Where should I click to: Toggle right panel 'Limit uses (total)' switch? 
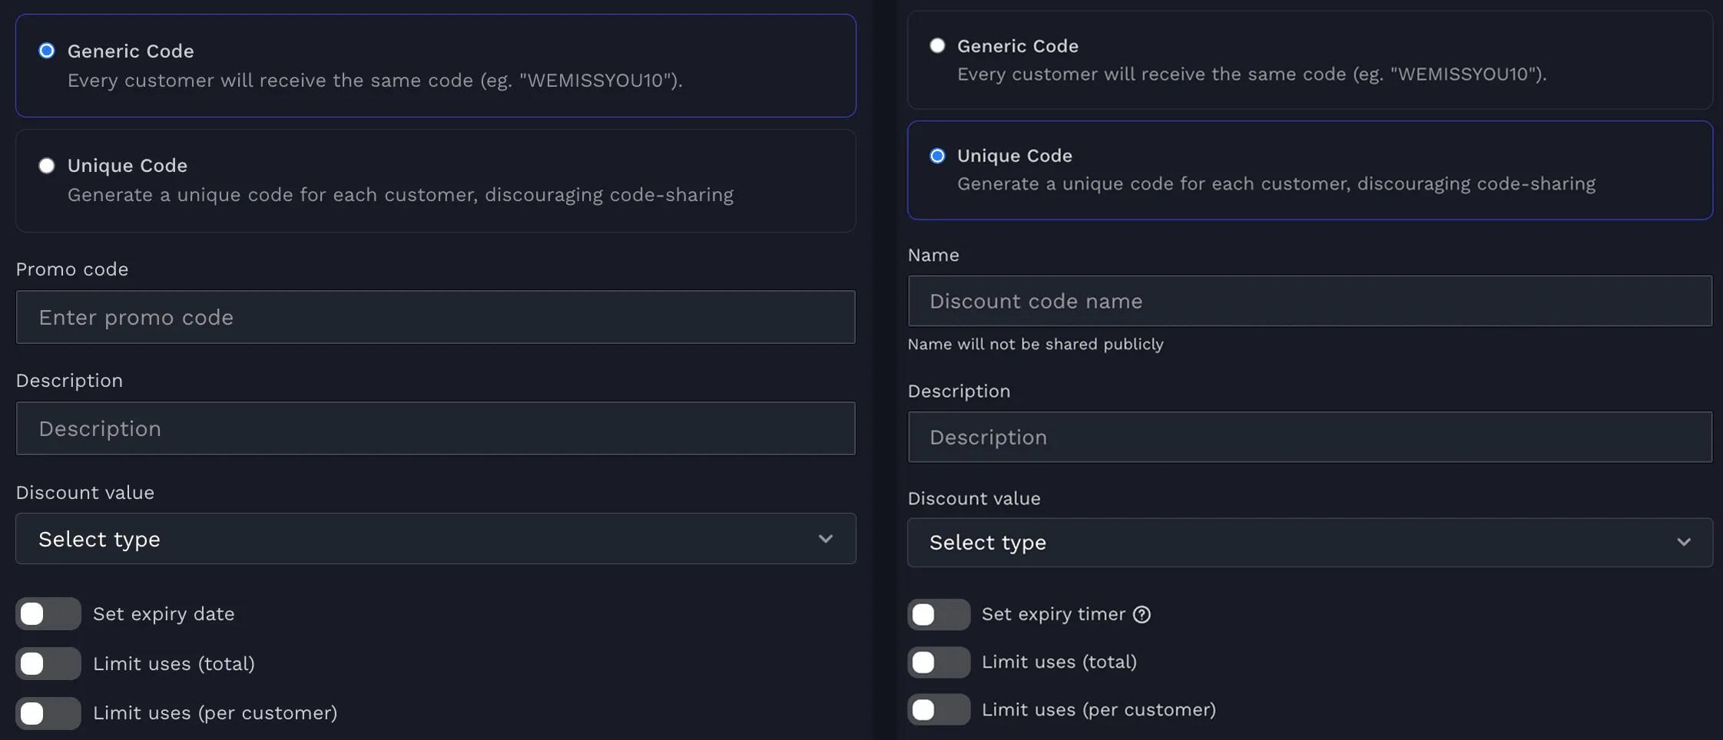click(939, 662)
